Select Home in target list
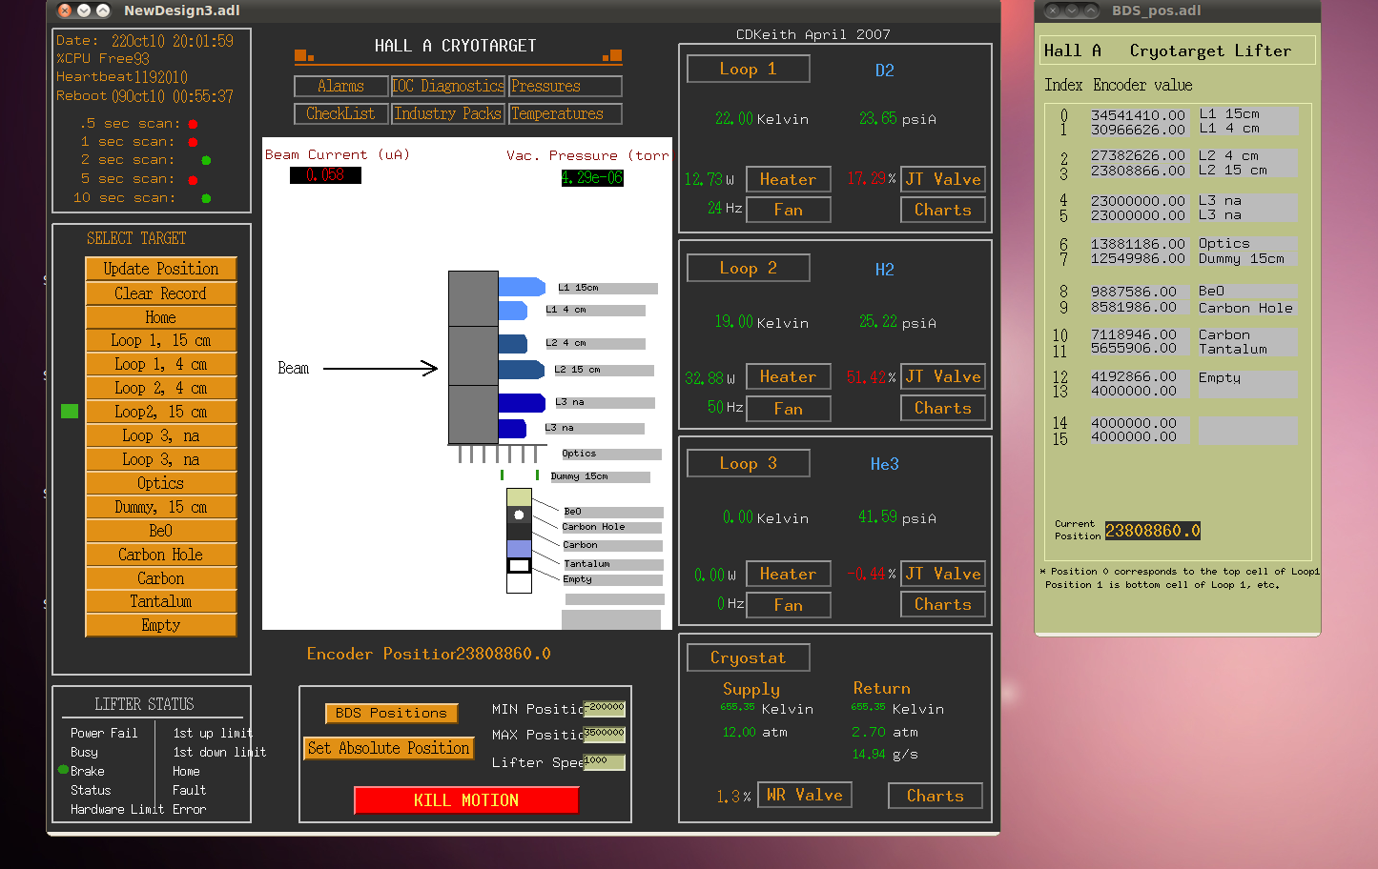The height and width of the screenshot is (869, 1378). (161, 317)
